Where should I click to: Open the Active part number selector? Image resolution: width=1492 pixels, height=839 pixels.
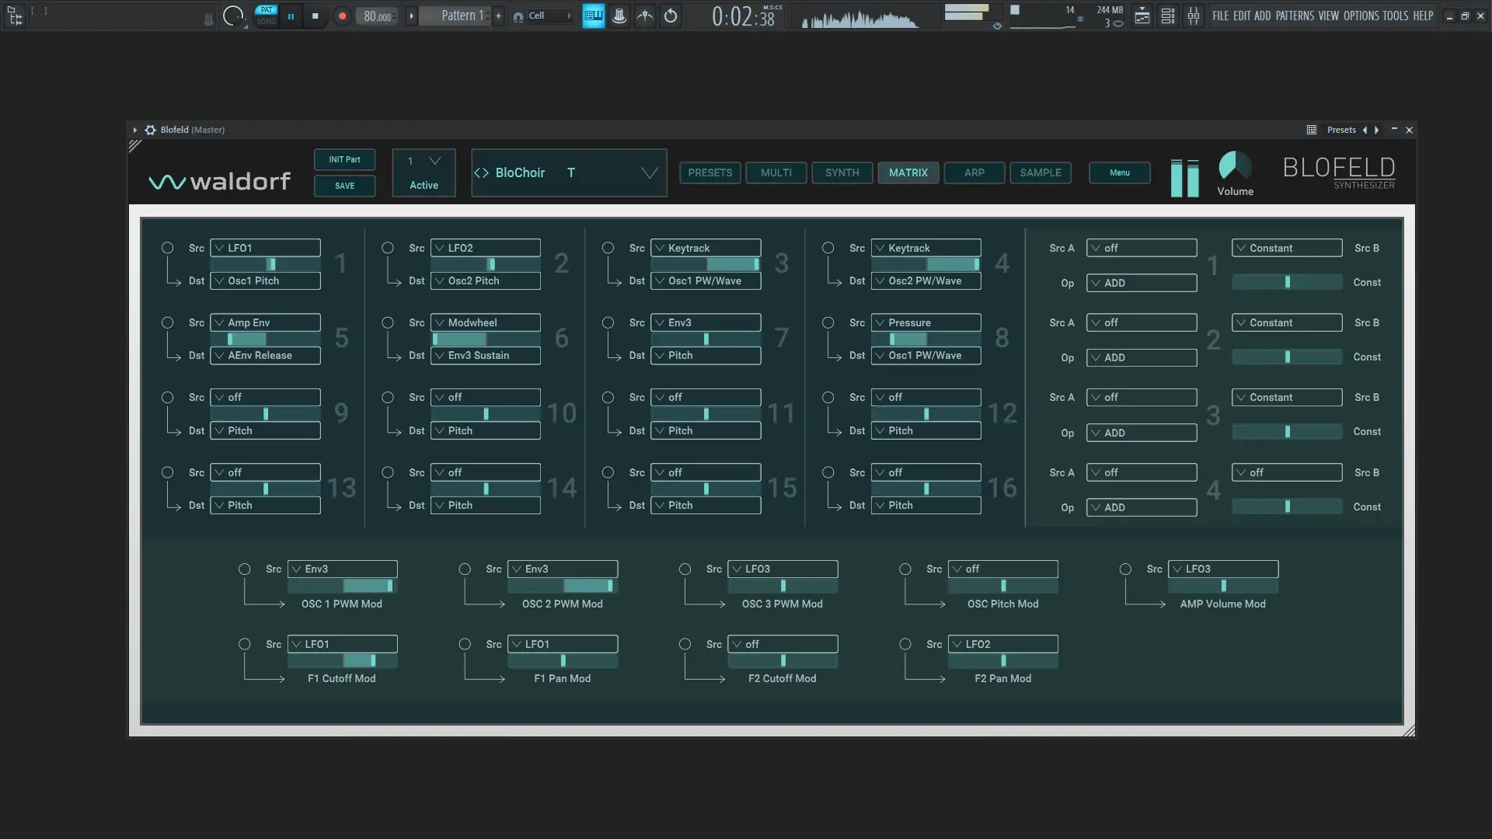[x=423, y=161]
